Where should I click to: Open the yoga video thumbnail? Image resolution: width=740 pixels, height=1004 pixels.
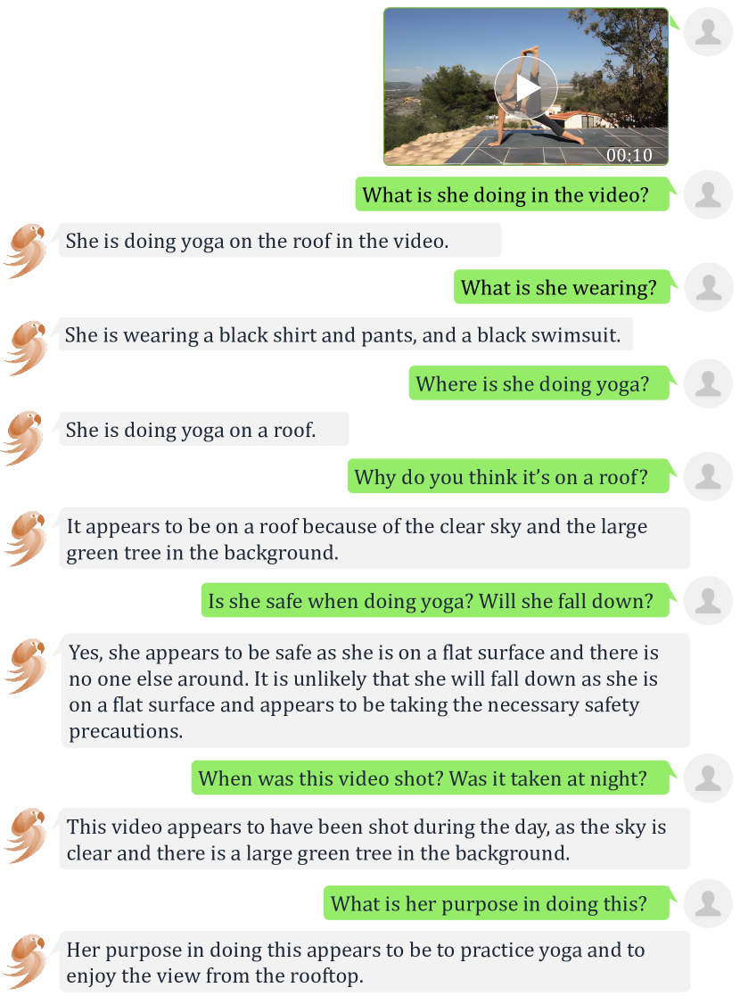pyautogui.click(x=526, y=86)
